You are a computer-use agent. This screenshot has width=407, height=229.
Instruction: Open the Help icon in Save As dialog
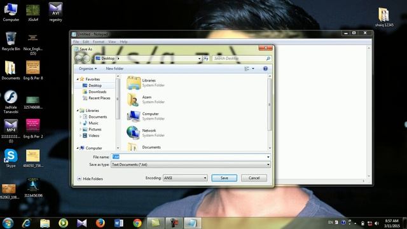(265, 69)
